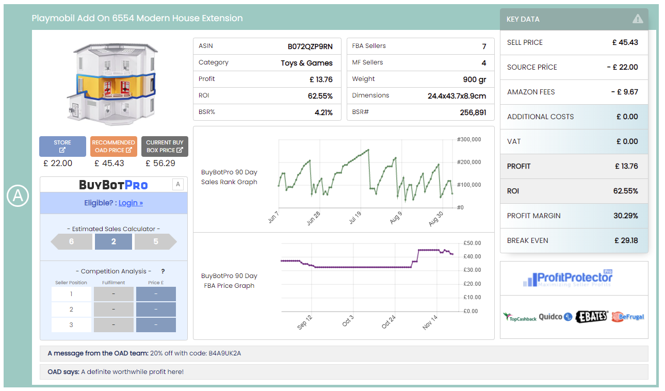Click the OAD says worthwhile profit message
Image resolution: width=665 pixels, height=391 pixels.
pos(344,371)
